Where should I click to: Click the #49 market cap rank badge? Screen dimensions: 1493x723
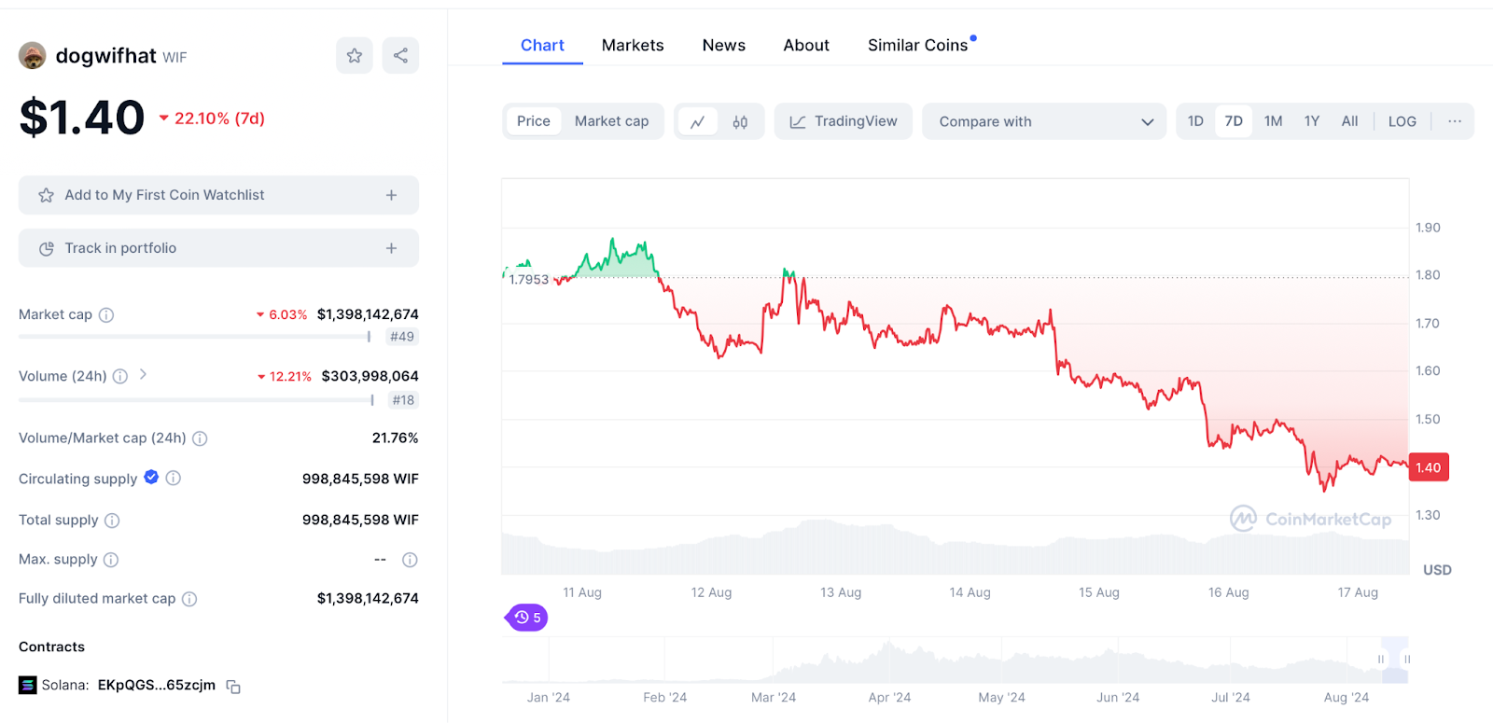click(402, 337)
